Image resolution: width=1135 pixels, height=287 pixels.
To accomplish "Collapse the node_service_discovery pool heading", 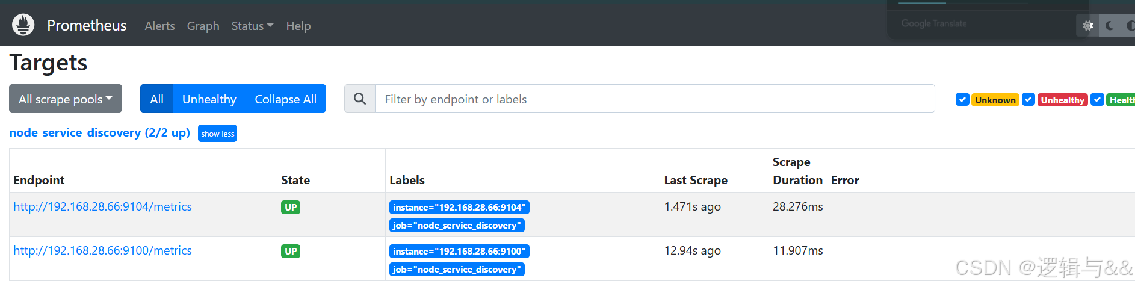I will (100, 132).
